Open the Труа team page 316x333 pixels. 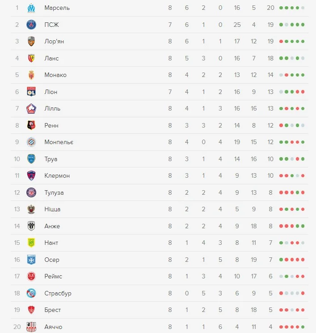click(51, 159)
